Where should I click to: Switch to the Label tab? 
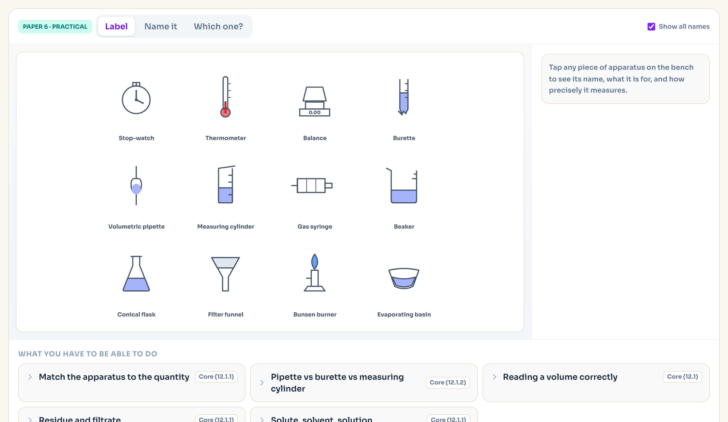click(117, 26)
